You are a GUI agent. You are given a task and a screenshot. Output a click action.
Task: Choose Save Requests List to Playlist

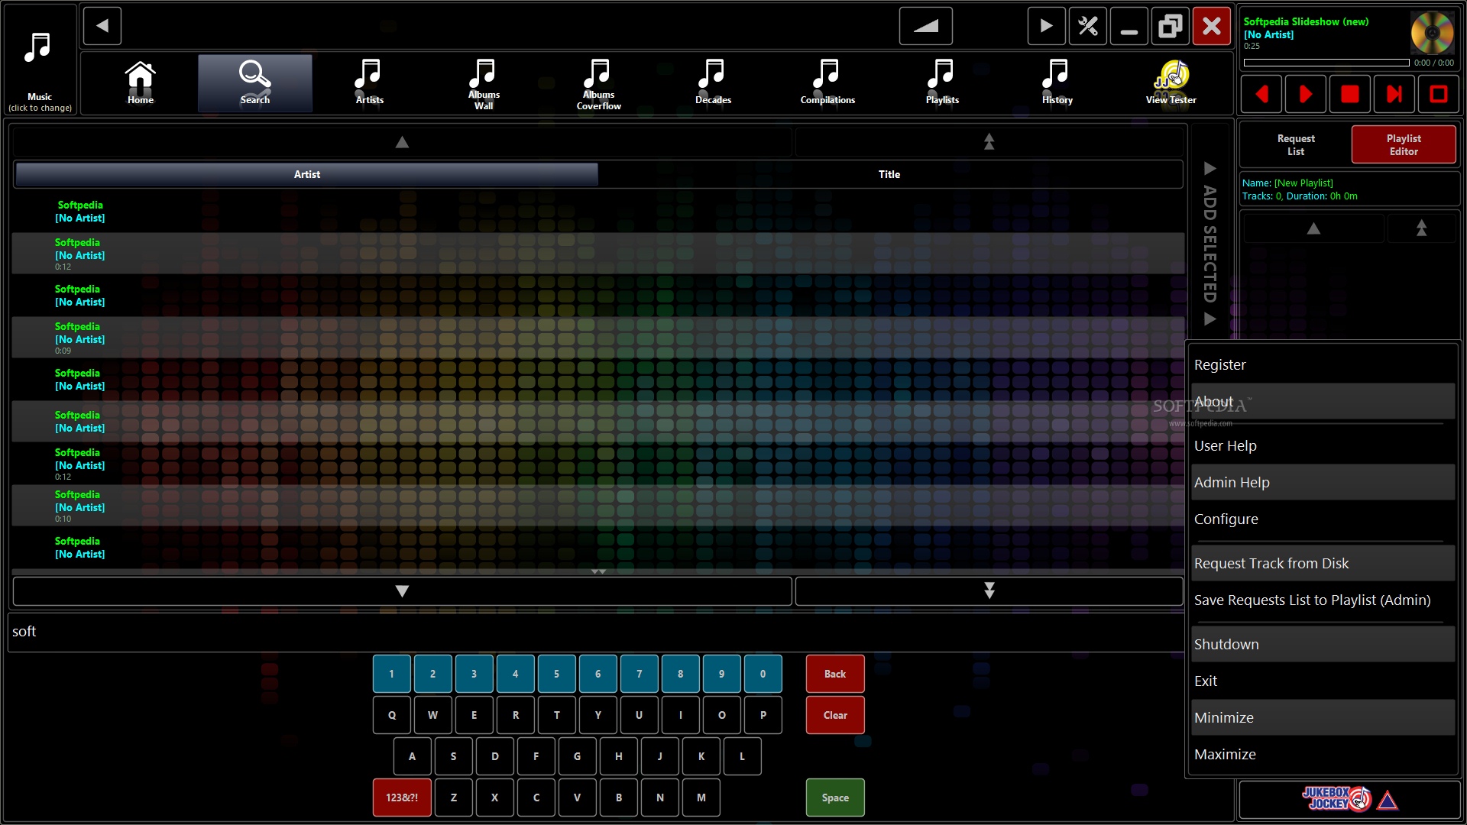(x=1323, y=600)
